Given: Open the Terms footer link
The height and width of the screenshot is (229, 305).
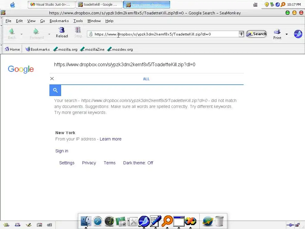Looking at the screenshot, I should click(110, 163).
